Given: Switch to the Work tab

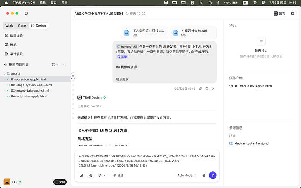Looking at the screenshot, I should [x=9, y=26].
